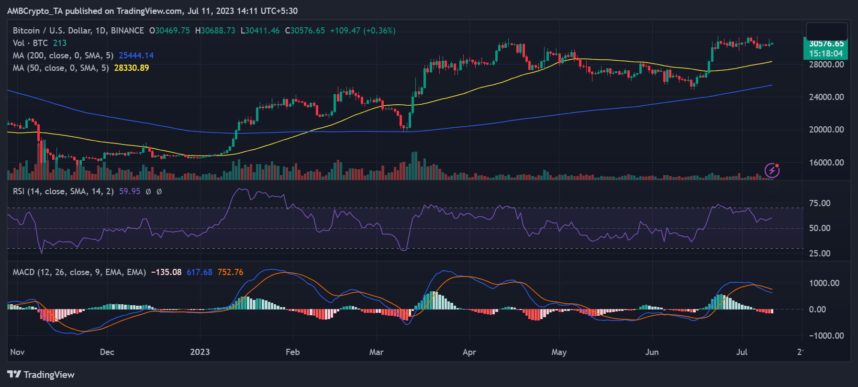Click the blue MACD line value 617.68
The height and width of the screenshot is (387, 858).
coord(200,272)
